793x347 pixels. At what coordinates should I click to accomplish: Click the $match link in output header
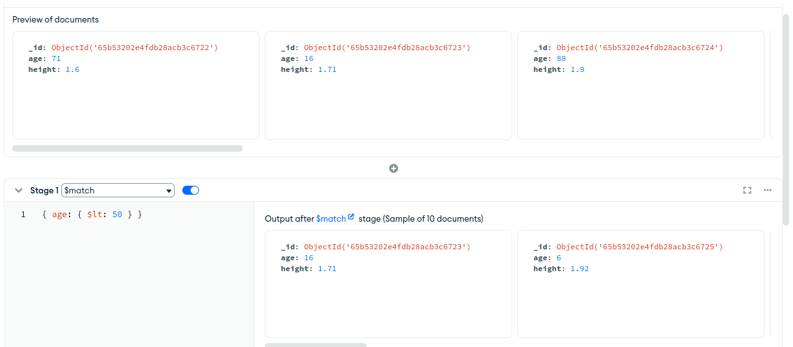331,218
